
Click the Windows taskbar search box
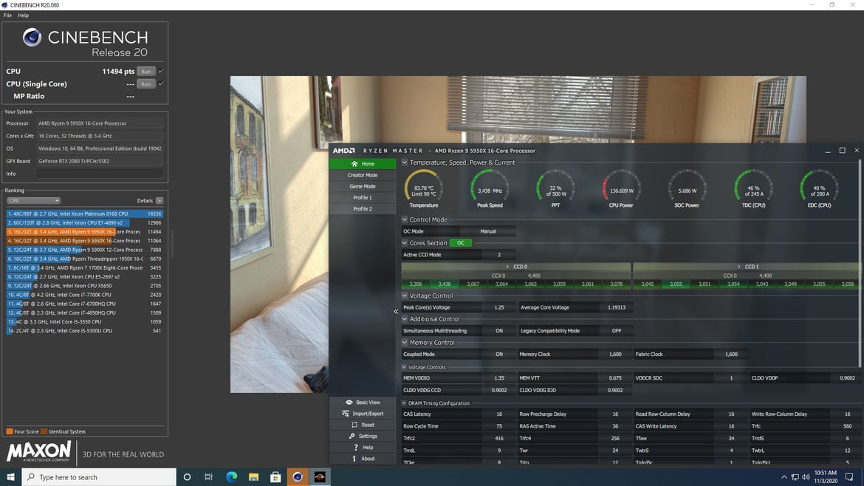[99, 477]
